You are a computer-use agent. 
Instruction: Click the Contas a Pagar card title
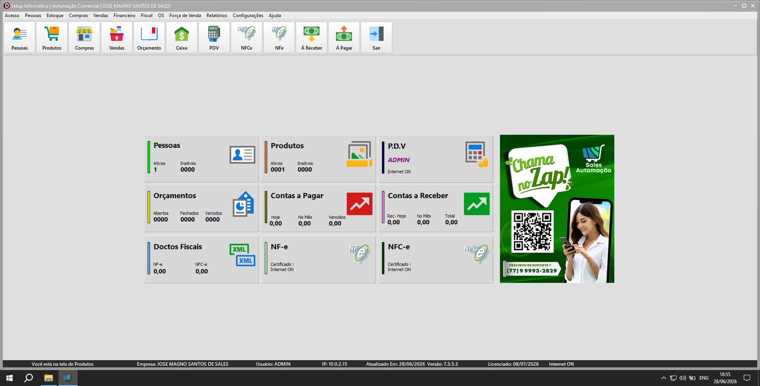coord(297,196)
